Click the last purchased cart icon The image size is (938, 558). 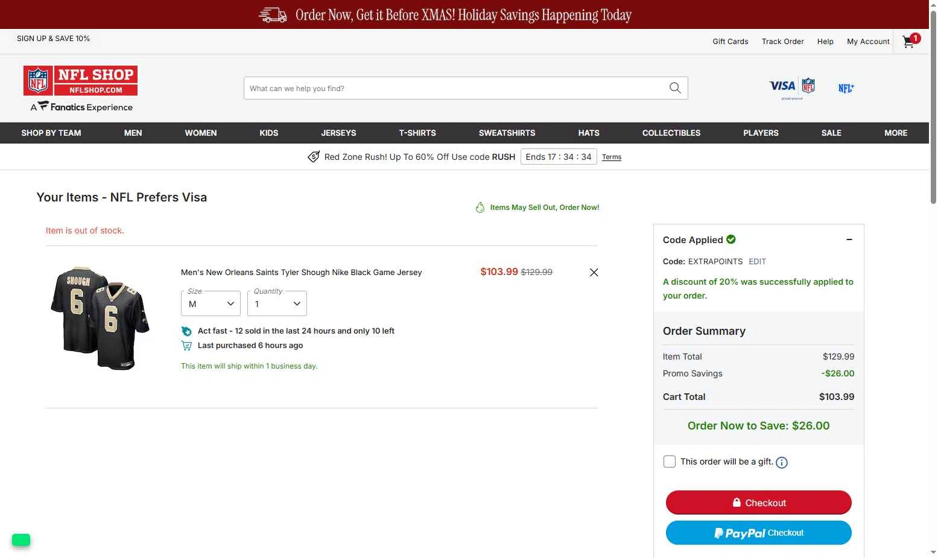[x=186, y=346]
